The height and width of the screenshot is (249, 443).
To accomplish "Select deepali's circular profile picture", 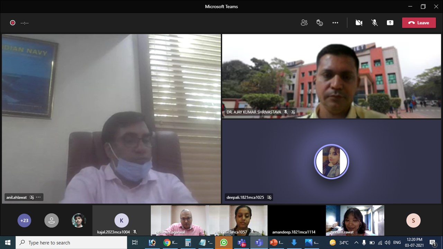I will [x=331, y=162].
